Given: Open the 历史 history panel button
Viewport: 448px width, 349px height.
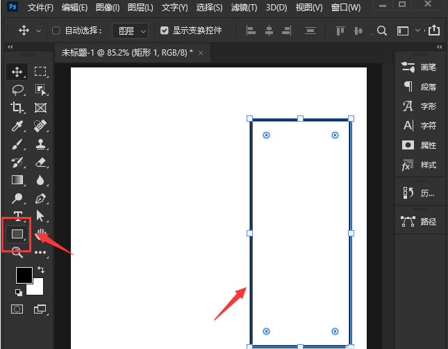Looking at the screenshot, I should tap(419, 193).
